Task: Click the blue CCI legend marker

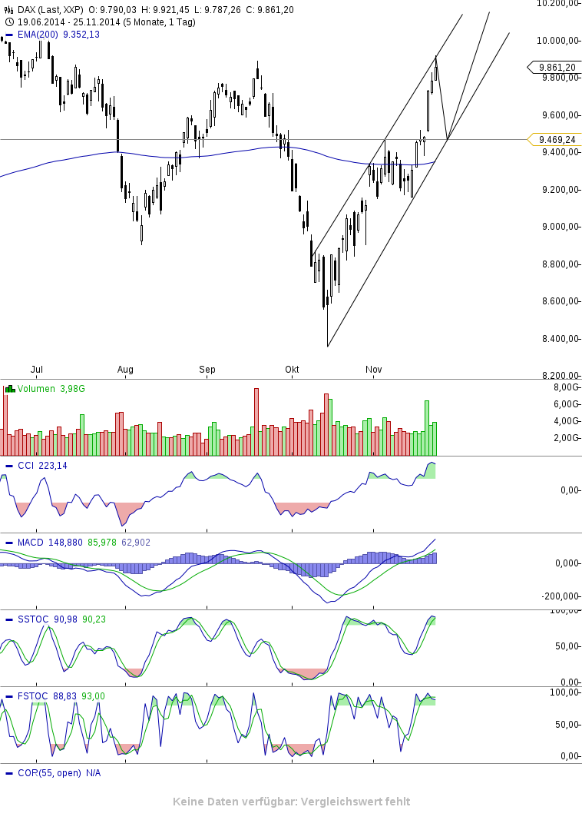Action: (x=9, y=466)
